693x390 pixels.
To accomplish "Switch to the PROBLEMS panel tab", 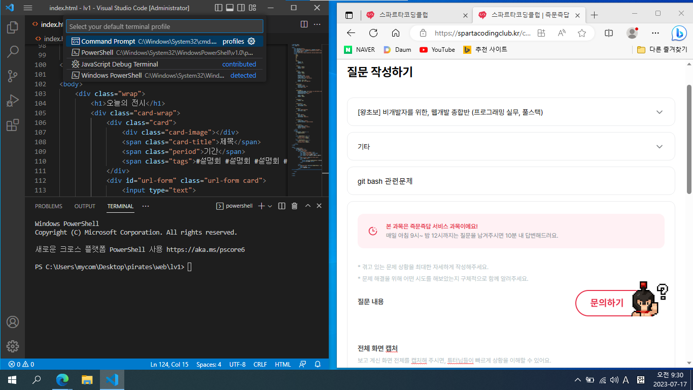I will (x=49, y=206).
